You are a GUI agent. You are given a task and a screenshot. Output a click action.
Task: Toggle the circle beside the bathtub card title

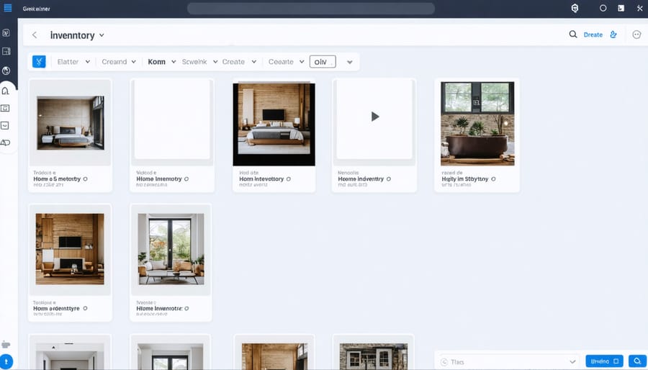click(492, 179)
